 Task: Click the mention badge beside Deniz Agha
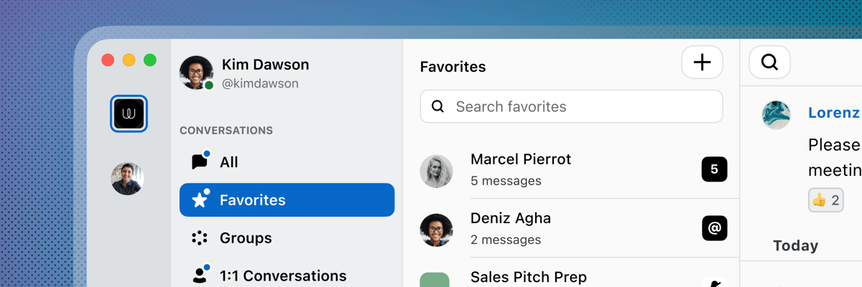click(714, 228)
